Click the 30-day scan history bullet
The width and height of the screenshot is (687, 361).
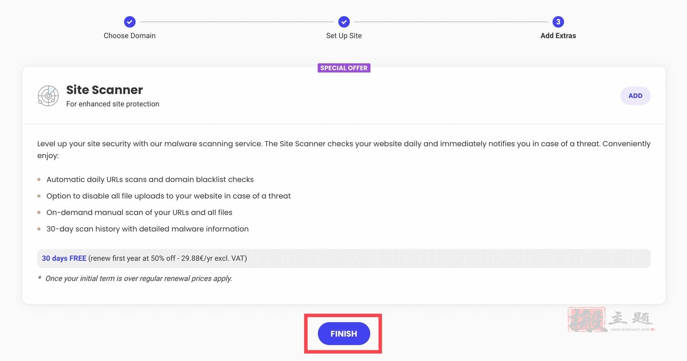[x=147, y=229]
